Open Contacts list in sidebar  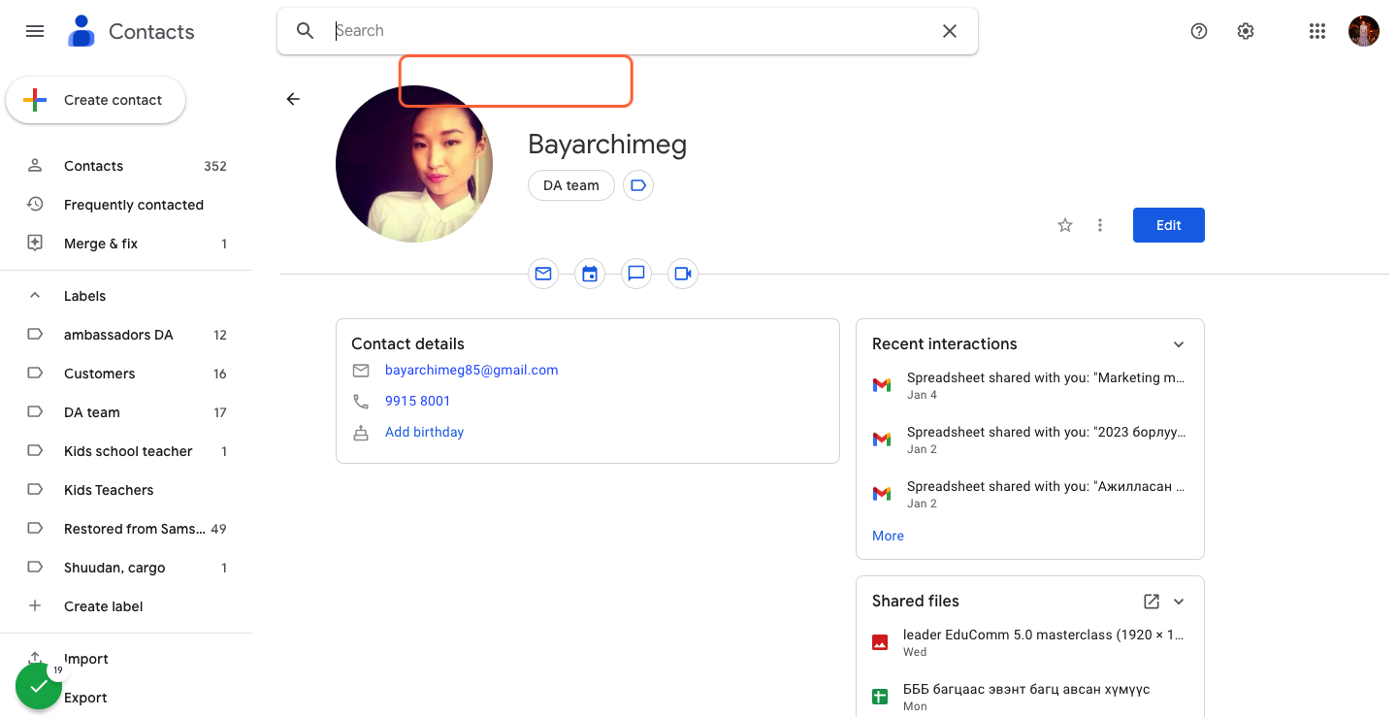(x=126, y=166)
